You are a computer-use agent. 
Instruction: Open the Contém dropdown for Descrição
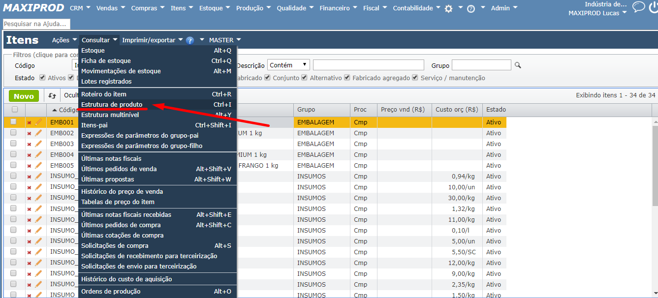(288, 65)
